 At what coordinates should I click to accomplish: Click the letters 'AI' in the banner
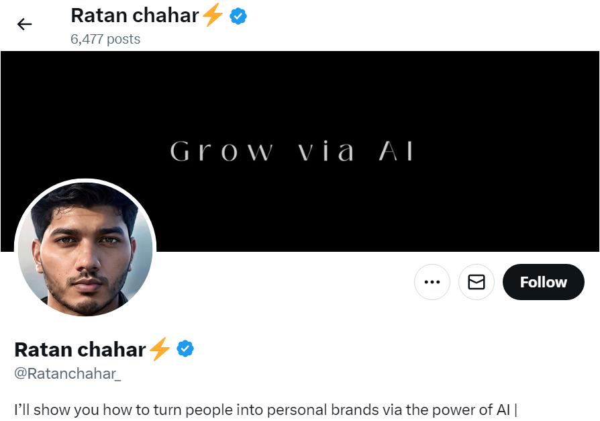pyautogui.click(x=397, y=152)
